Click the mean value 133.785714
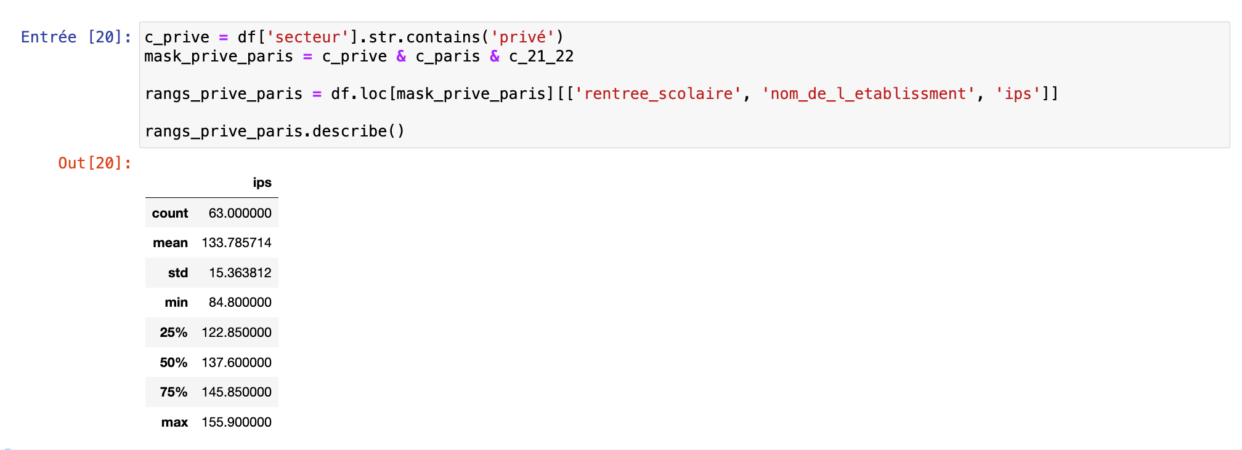 click(237, 243)
